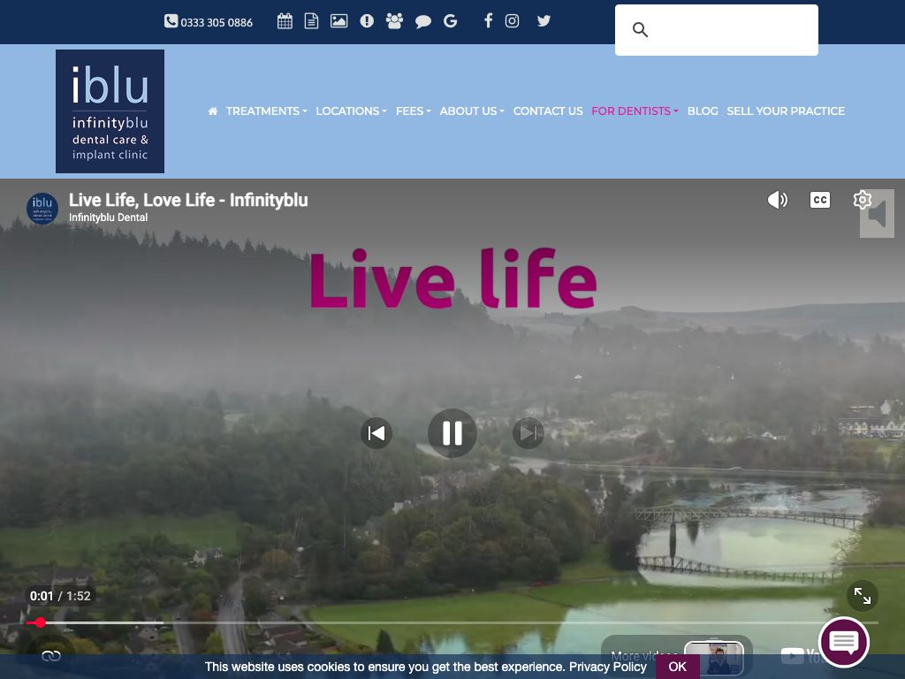This screenshot has width=905, height=679.
Task: Toggle closed captions CC button
Action: tap(819, 200)
